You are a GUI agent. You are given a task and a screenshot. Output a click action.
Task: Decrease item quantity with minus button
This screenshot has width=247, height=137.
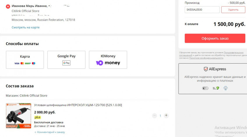click(154, 116)
